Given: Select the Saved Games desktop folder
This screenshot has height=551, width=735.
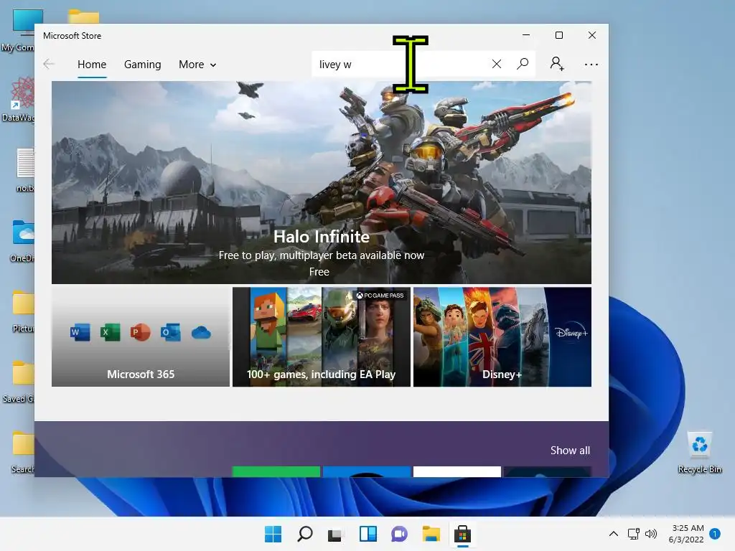Looking at the screenshot, I should point(18,382).
